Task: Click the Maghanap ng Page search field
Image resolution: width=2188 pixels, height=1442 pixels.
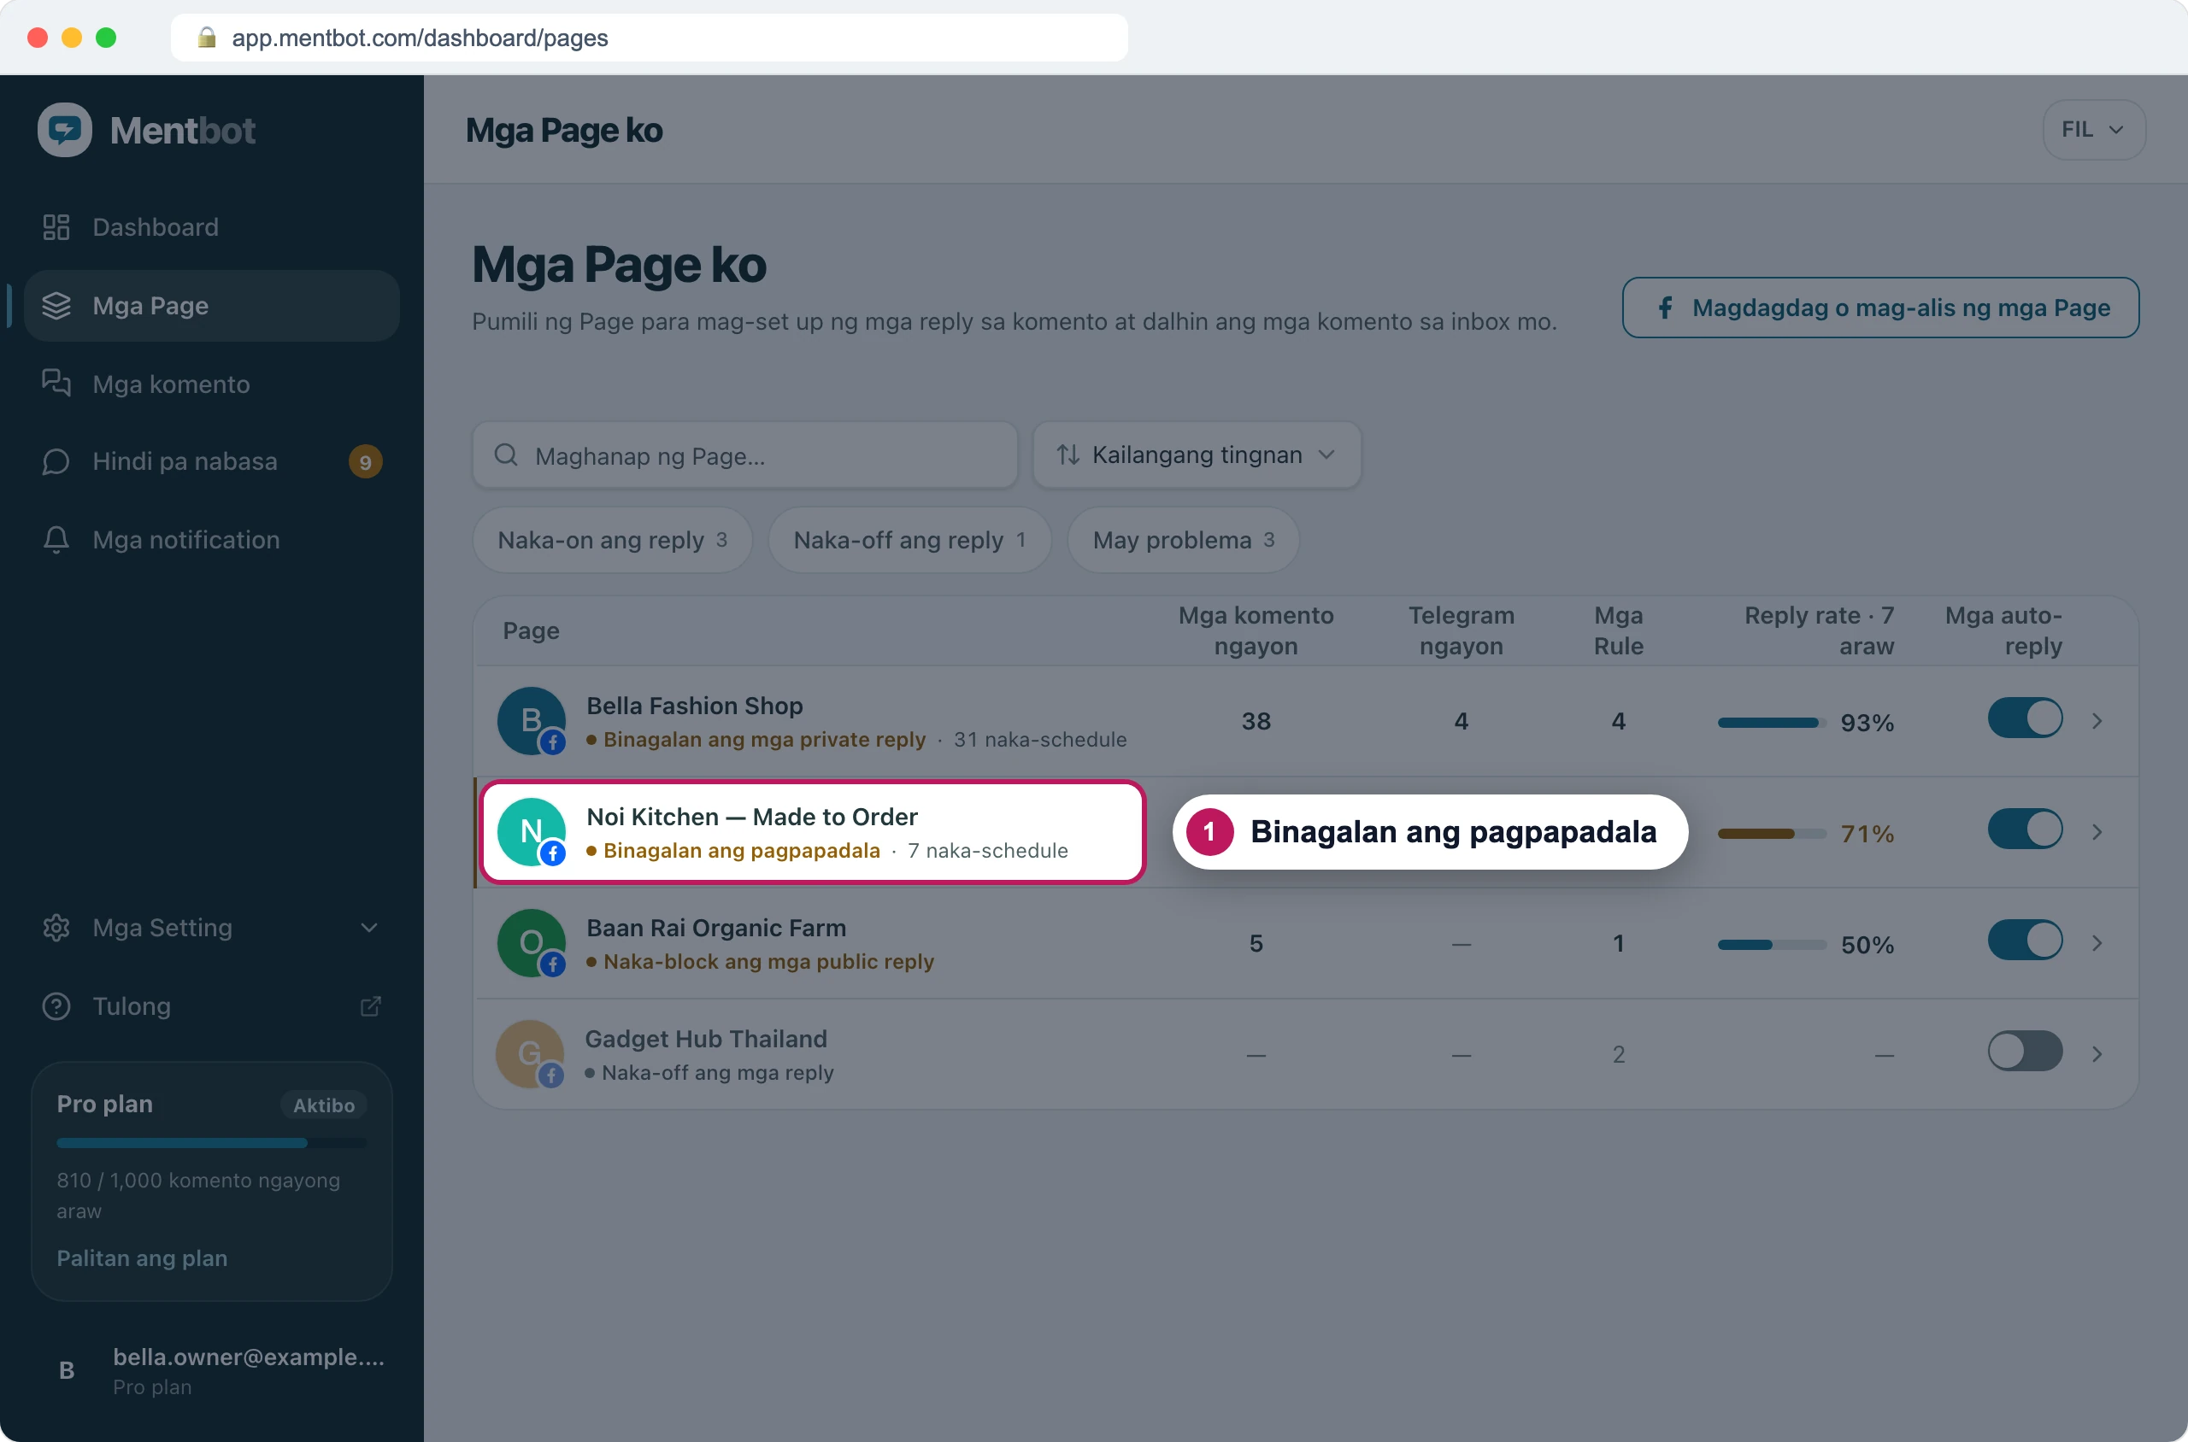Action: click(x=744, y=455)
